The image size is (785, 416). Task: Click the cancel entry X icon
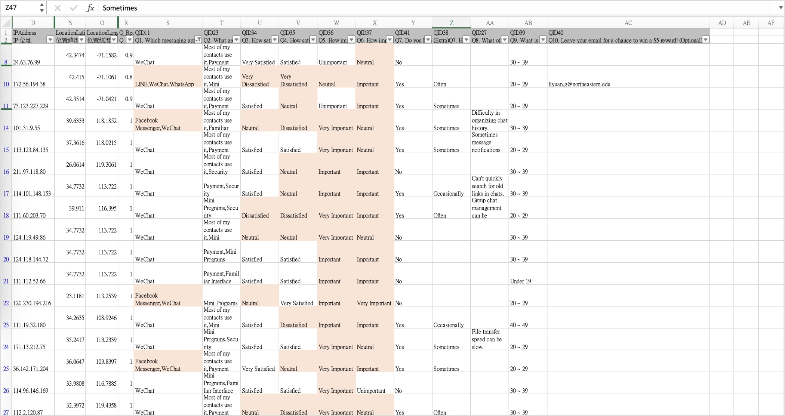[x=58, y=8]
